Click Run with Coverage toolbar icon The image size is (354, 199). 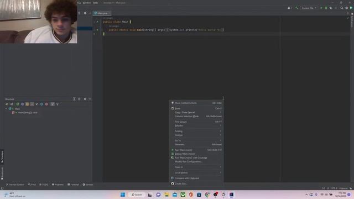click(x=331, y=8)
